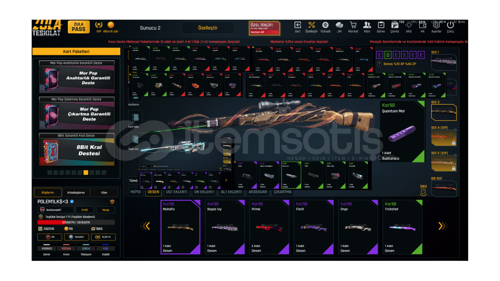Image resolution: width=500 pixels, height=281 pixels.
Task: Open the Zula Pass badge
Action: [79, 27]
